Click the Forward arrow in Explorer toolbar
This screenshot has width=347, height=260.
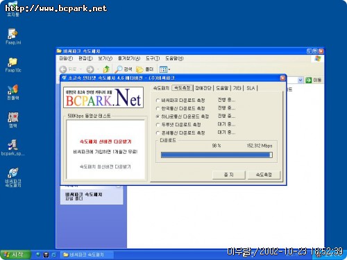tap(90, 69)
